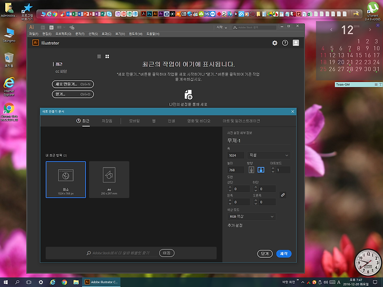The image size is (383, 287).
Task: Close the New Document dialog with X
Action: point(293,112)
